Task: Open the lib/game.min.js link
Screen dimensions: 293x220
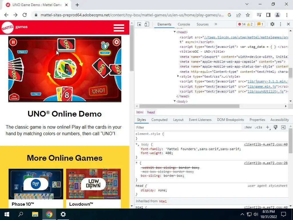Action: pos(262,87)
